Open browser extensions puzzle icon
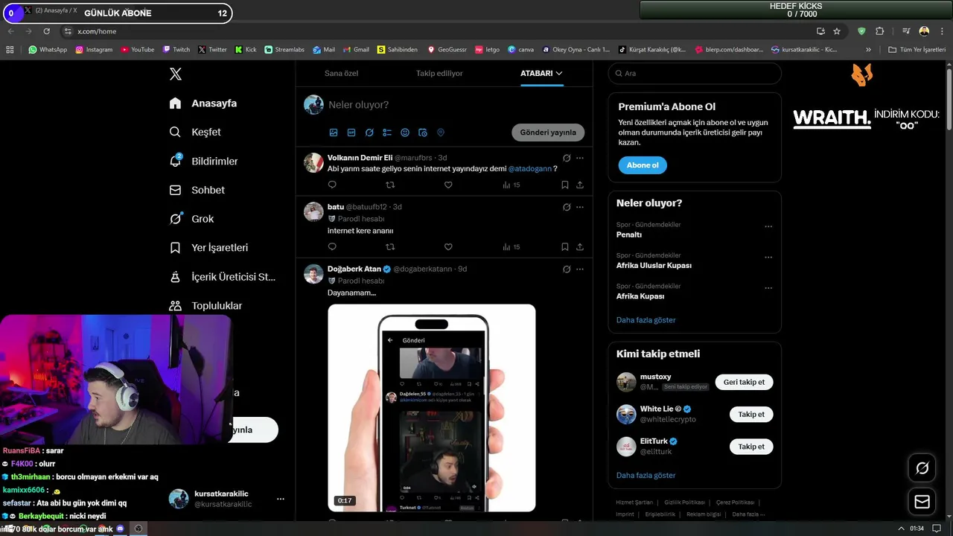The height and width of the screenshot is (536, 953). tap(879, 31)
